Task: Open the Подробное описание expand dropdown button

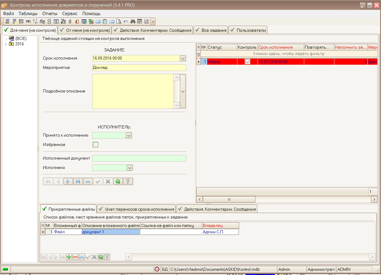Action: coord(183,91)
